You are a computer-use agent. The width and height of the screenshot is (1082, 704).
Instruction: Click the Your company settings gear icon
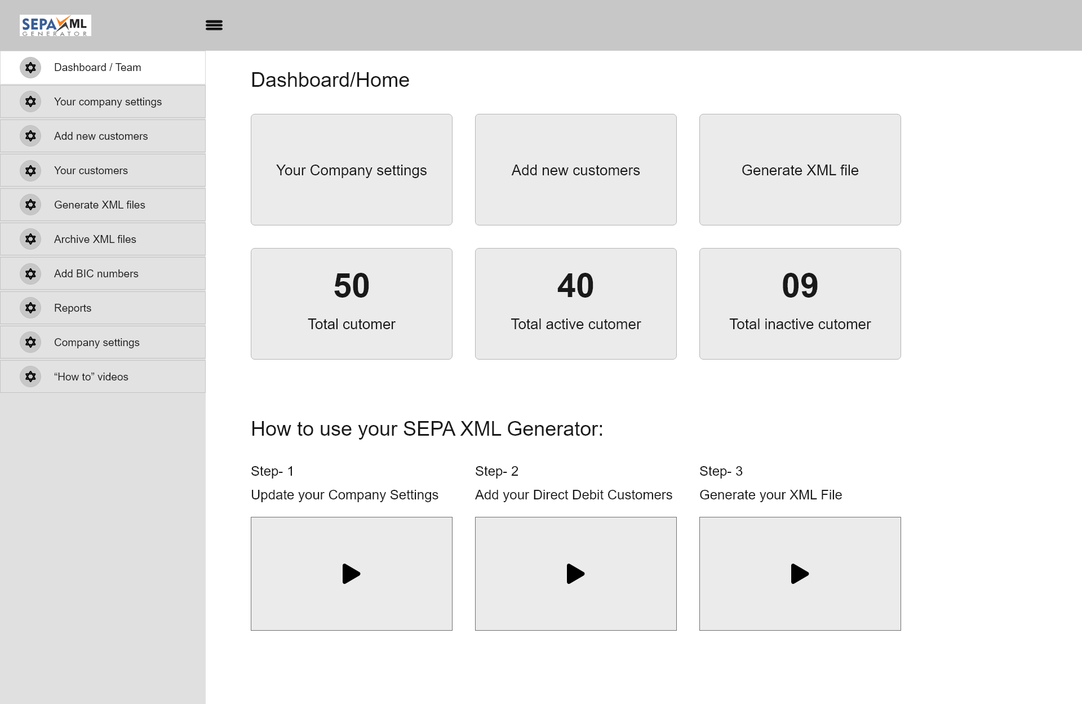click(30, 101)
